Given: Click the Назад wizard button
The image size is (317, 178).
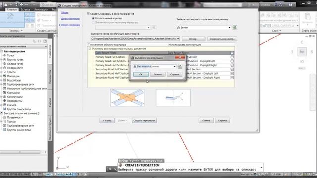Looking at the screenshot, I should coord(107,120).
